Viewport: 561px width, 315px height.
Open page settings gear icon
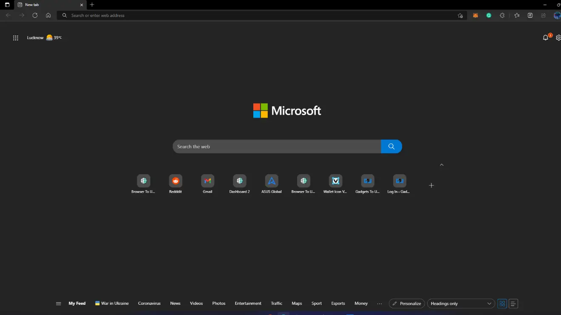pos(558,38)
